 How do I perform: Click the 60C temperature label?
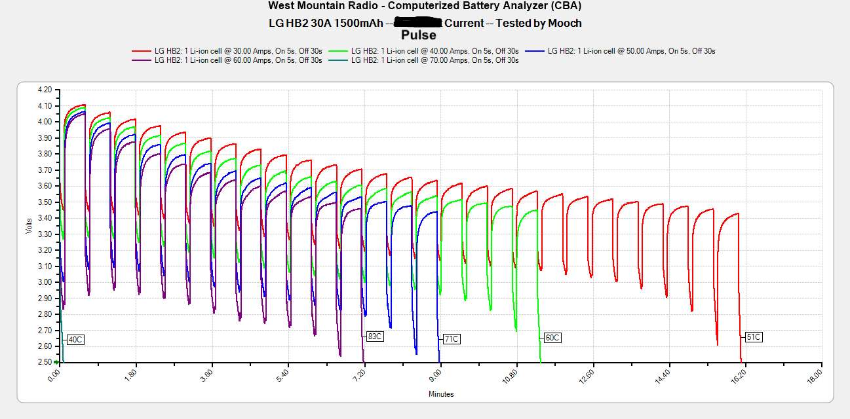(552, 338)
